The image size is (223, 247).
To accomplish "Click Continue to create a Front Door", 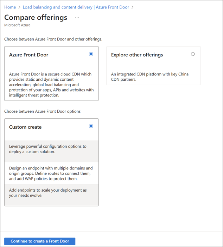I will click(x=40, y=241).
